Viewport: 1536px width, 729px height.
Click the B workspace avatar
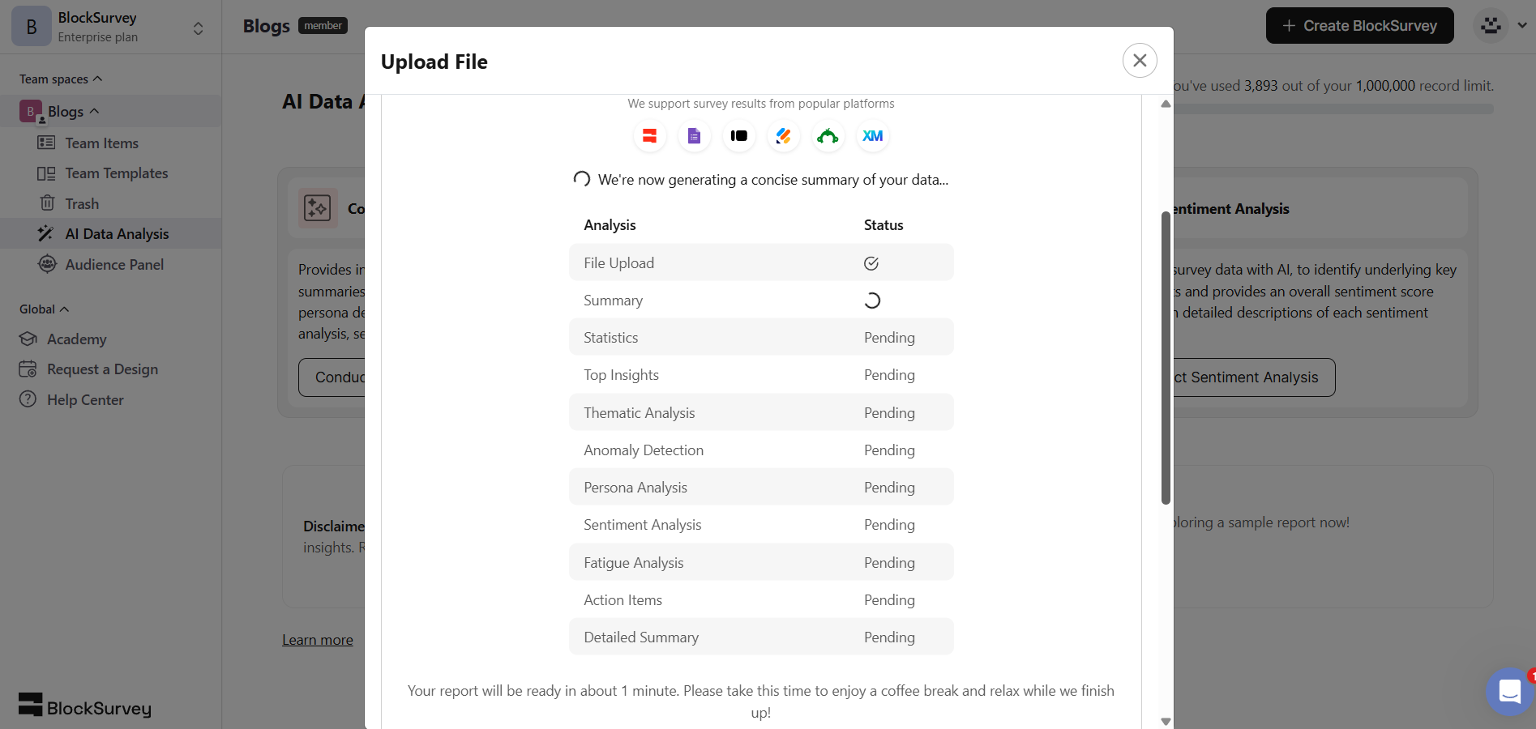tap(31, 27)
